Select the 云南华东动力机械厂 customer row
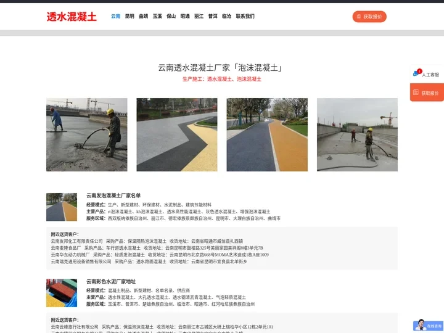Viewport: 444px width, 333px height. point(160,255)
